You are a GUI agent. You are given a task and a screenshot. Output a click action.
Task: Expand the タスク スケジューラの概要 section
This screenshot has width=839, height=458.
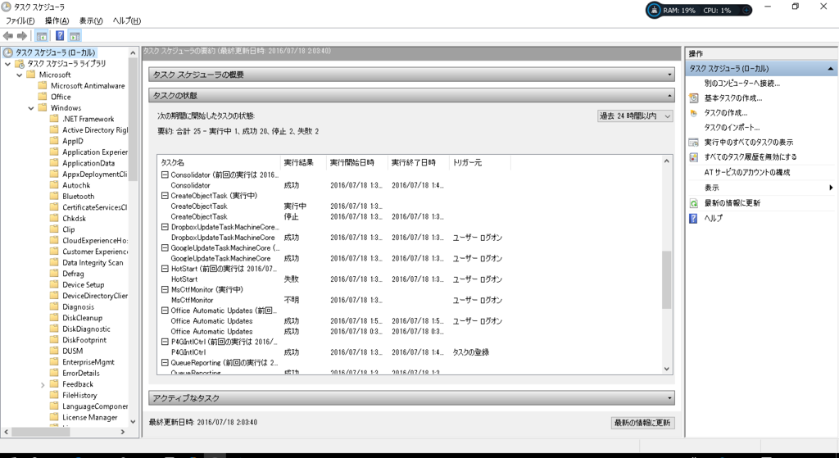click(669, 75)
